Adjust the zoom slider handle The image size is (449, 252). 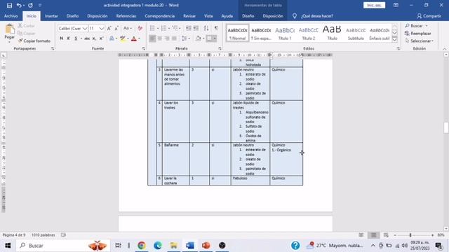tap(410, 235)
